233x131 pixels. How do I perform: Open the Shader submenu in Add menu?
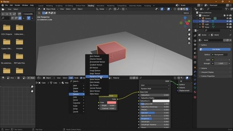[77, 91]
